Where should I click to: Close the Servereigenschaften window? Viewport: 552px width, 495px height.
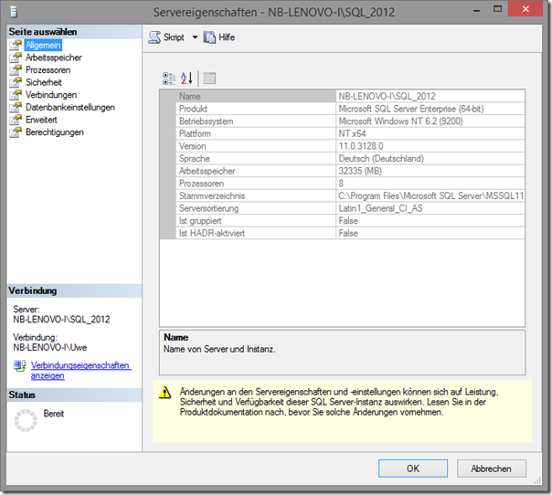click(x=525, y=9)
